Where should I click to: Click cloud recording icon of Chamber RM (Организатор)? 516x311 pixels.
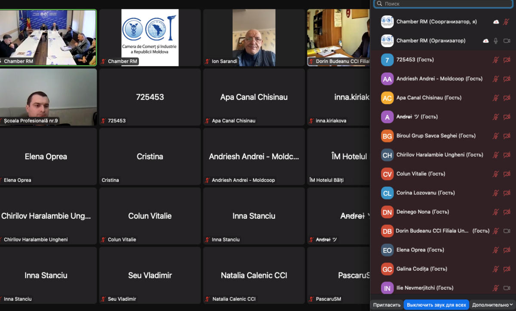coord(485,41)
